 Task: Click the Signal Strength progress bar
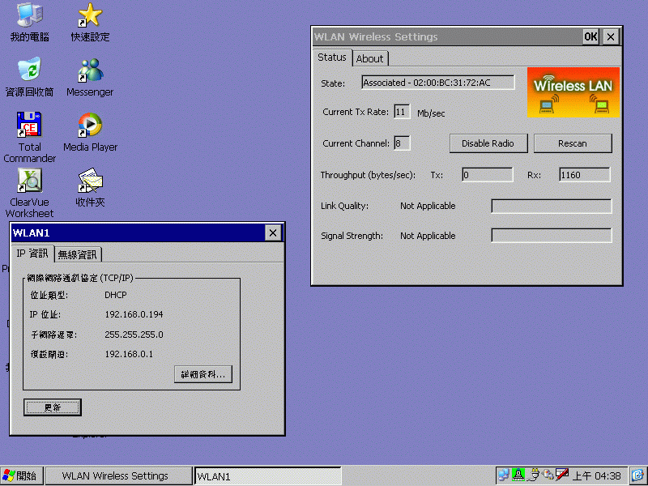[552, 236]
